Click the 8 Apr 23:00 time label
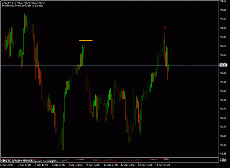The image size is (230, 168). pos(76,165)
